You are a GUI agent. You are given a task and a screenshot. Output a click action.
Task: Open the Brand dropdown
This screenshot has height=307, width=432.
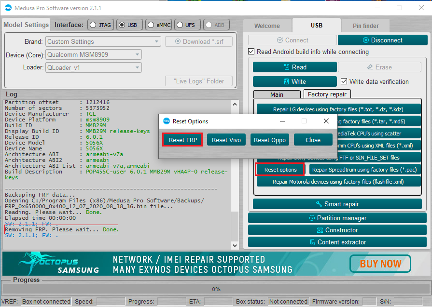(x=103, y=41)
